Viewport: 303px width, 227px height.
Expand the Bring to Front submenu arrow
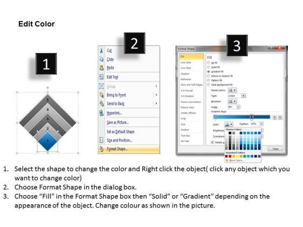click(156, 95)
